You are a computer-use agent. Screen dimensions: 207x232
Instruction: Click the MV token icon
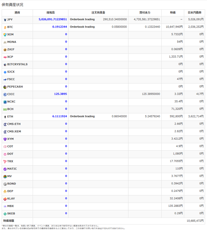tap(5, 177)
